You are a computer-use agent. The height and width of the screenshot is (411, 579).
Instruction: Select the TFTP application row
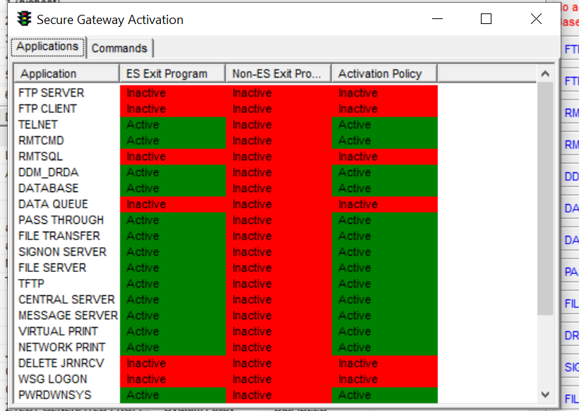click(226, 284)
